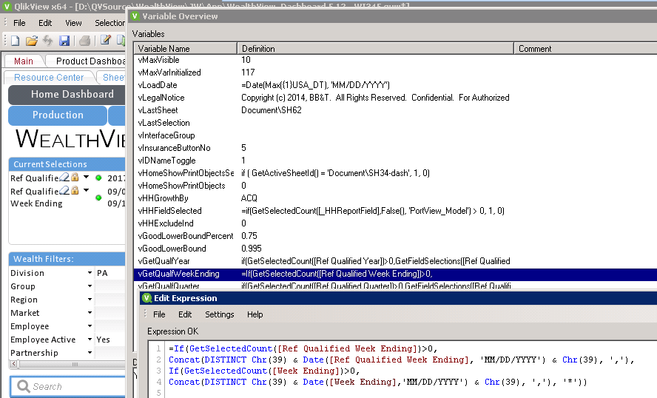657x398 pixels.
Task: Clear first Ref Qualified selection with eraser
Action: tap(65, 178)
